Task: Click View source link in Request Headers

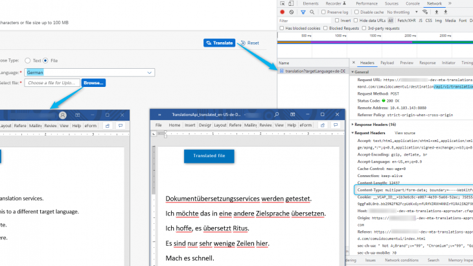Action: [x=405, y=133]
